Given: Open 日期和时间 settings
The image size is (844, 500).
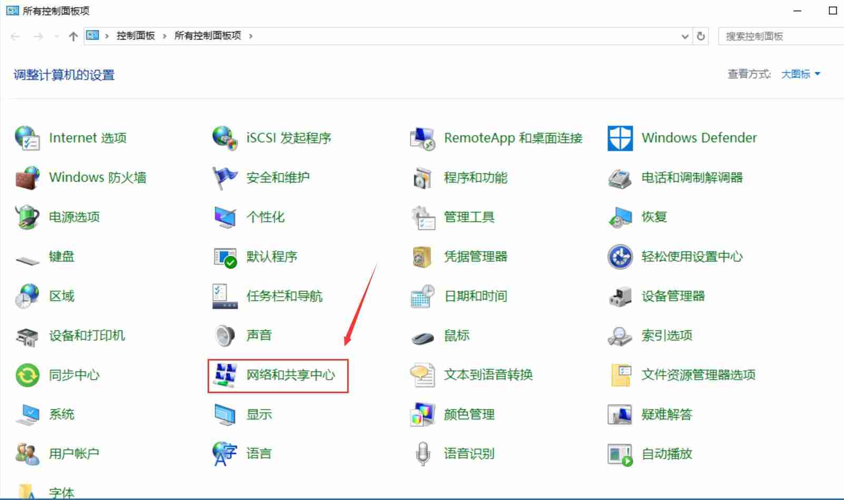Looking at the screenshot, I should tap(475, 296).
